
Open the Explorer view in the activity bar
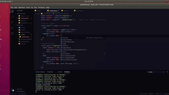point(12,11)
